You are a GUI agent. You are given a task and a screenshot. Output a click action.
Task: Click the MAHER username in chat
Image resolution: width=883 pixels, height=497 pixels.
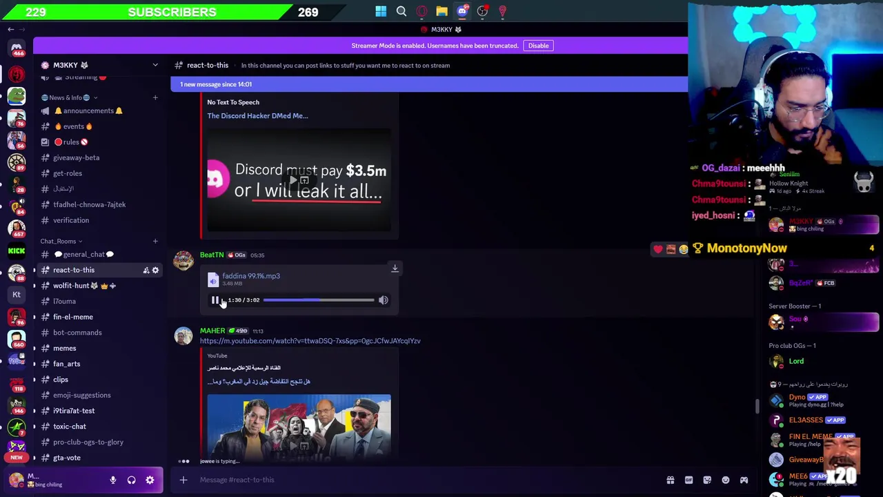[x=212, y=331]
